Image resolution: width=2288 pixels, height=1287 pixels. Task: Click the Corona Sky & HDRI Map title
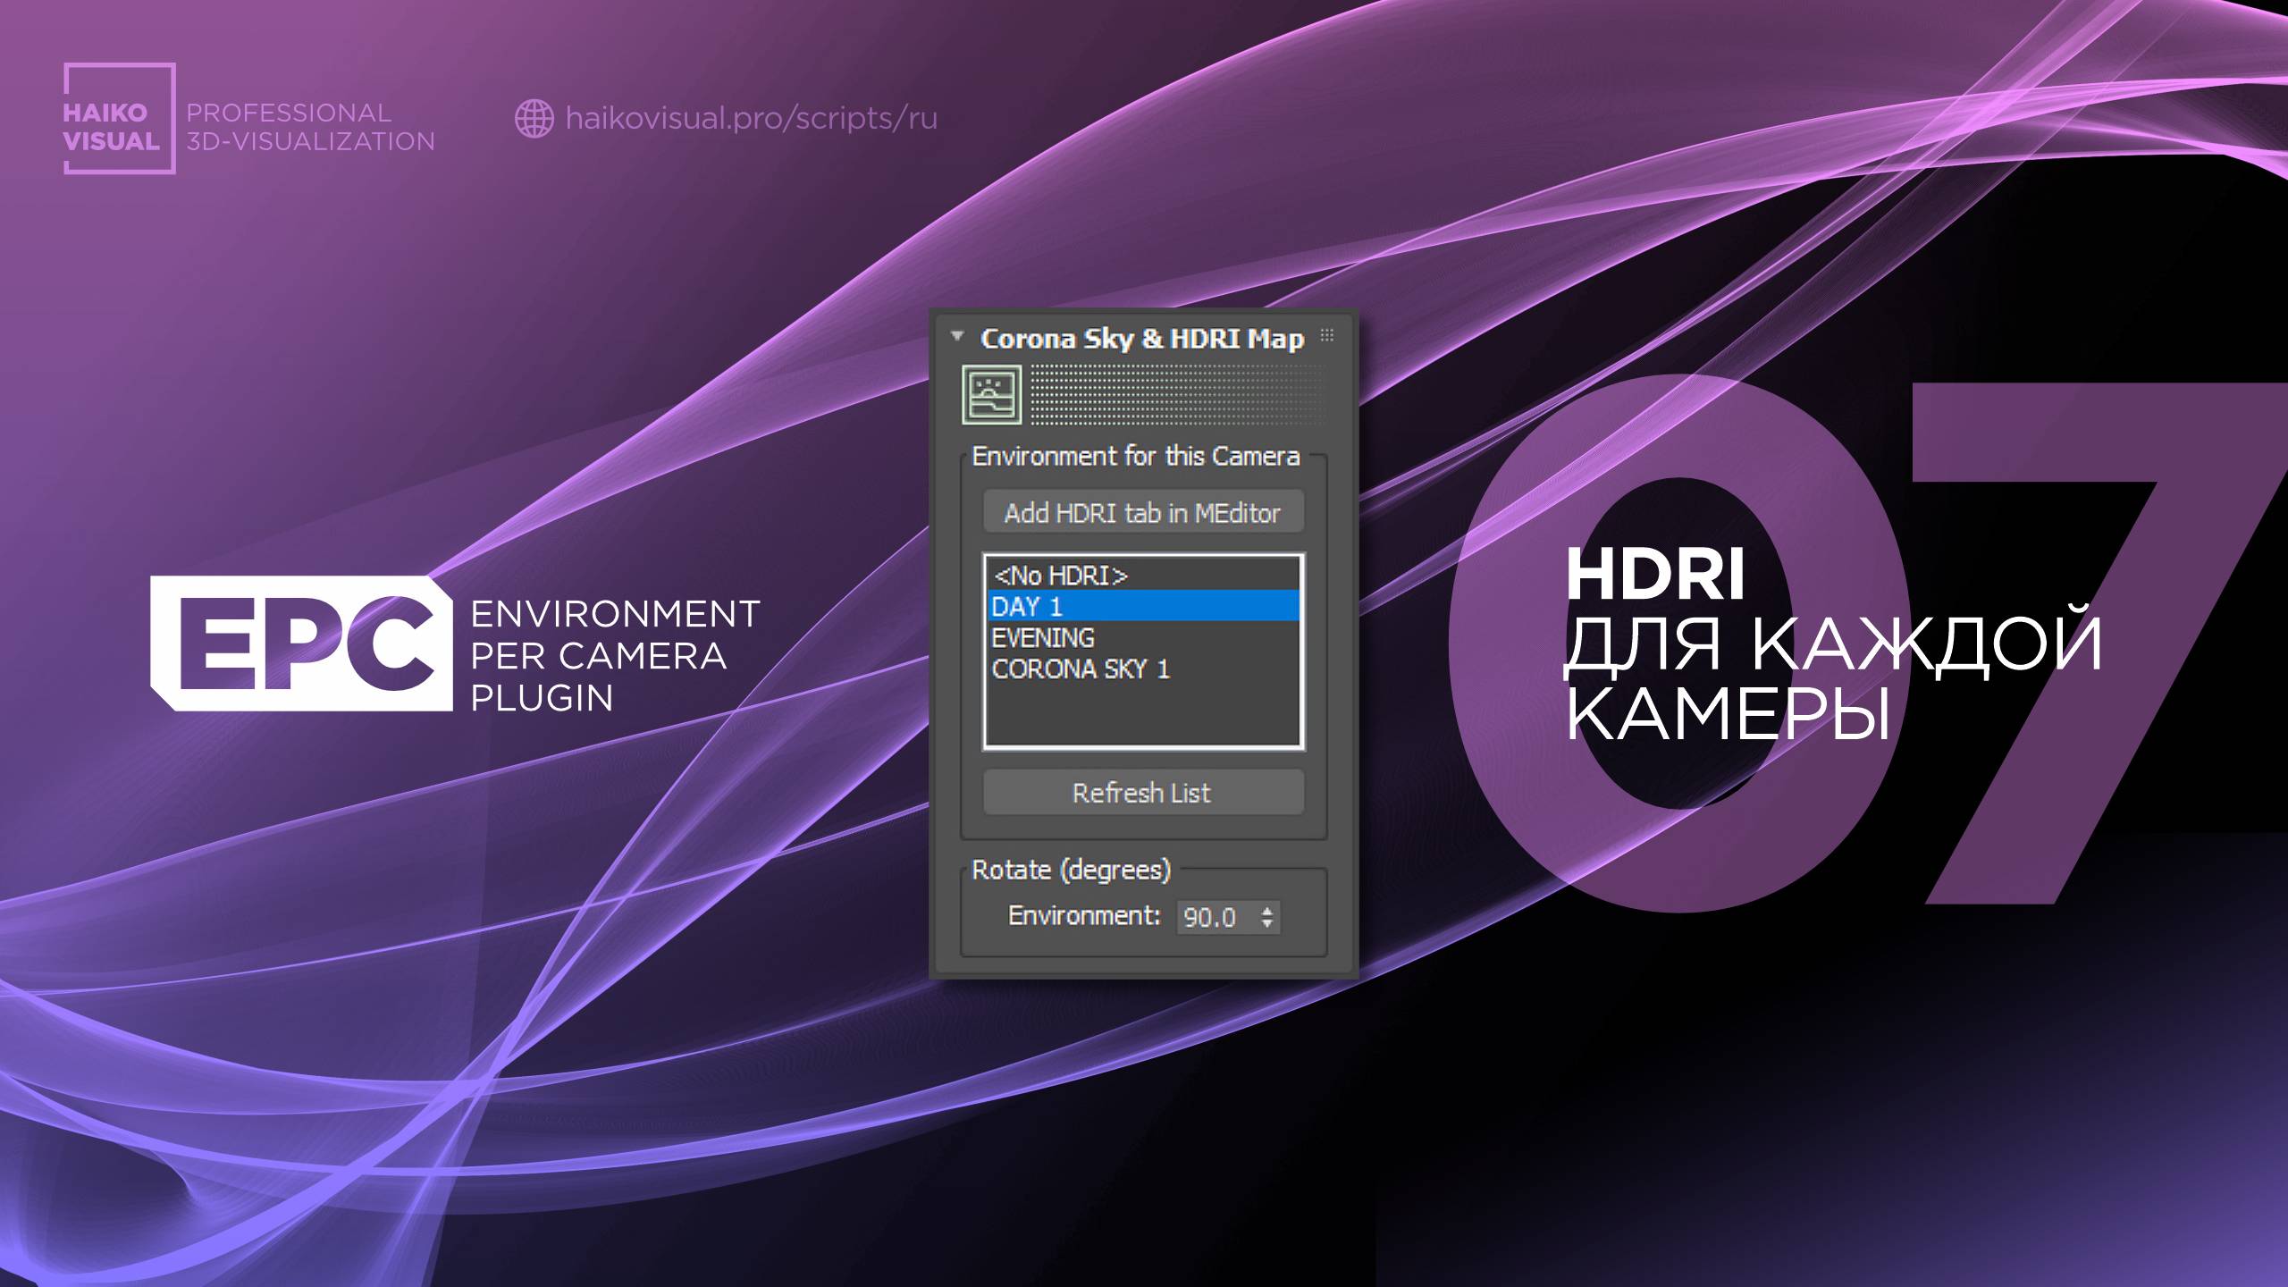click(x=1142, y=338)
